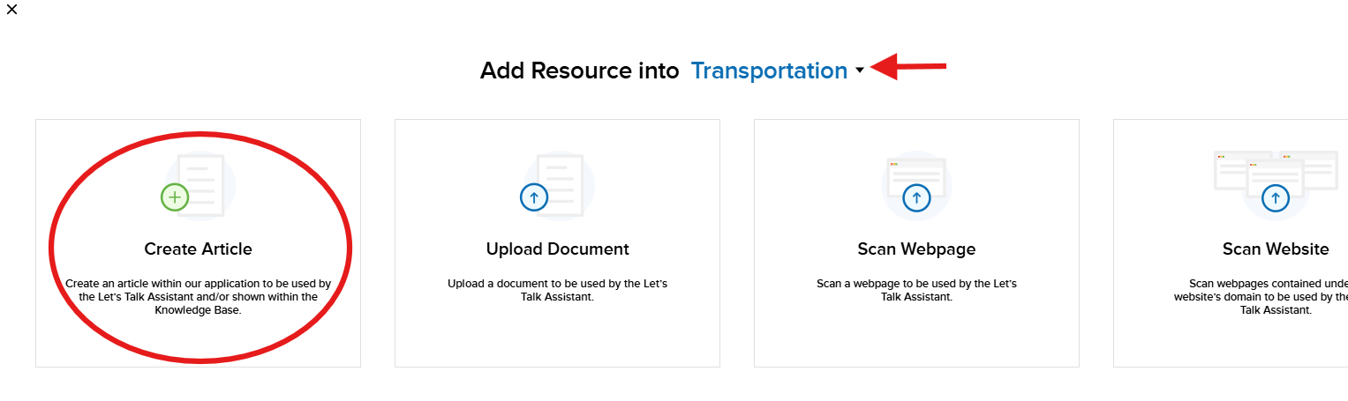
Task: Click the Scan Website description text
Action: (1262, 297)
